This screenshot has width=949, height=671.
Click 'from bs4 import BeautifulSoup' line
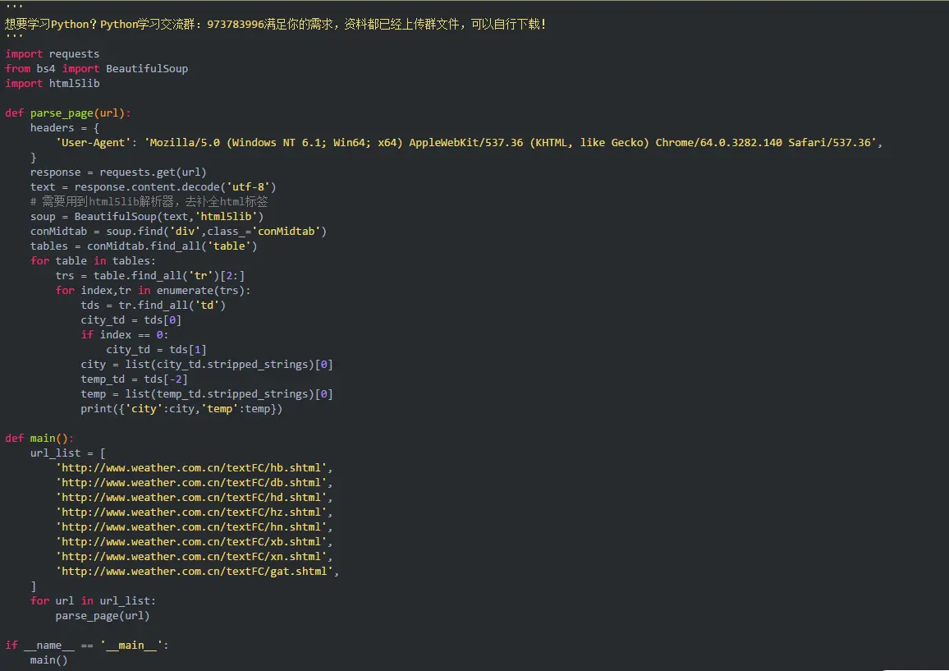pos(96,68)
